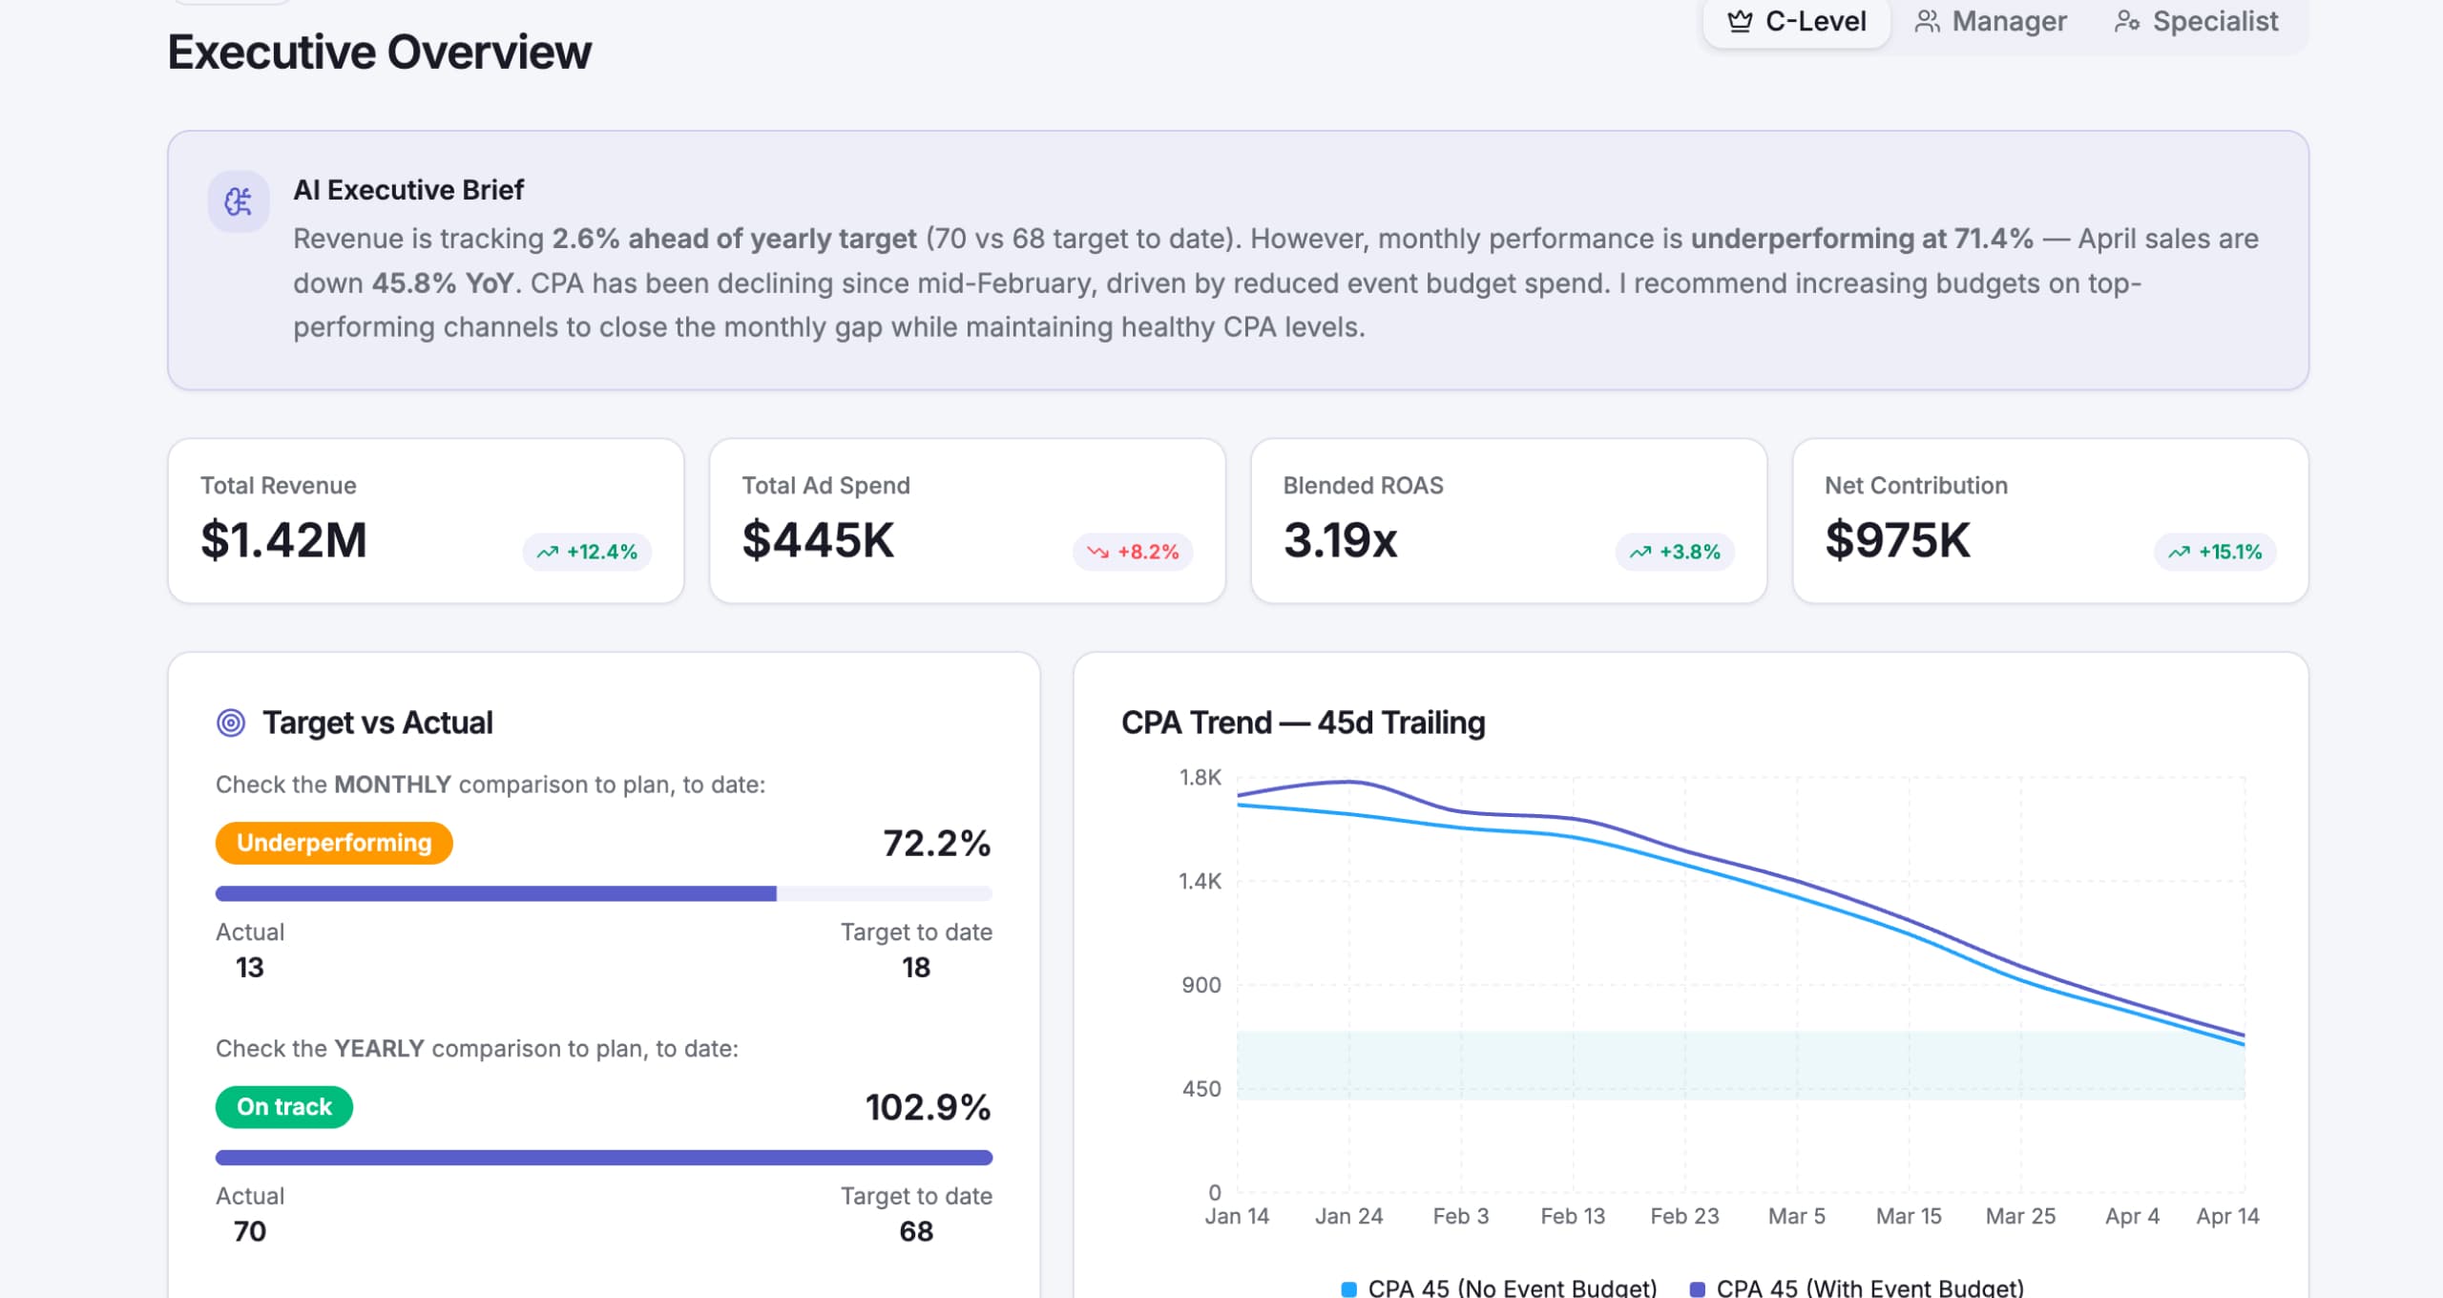Viewport: 2443px width, 1298px height.
Task: Click the 450 y-axis label
Action: pyautogui.click(x=1201, y=1089)
